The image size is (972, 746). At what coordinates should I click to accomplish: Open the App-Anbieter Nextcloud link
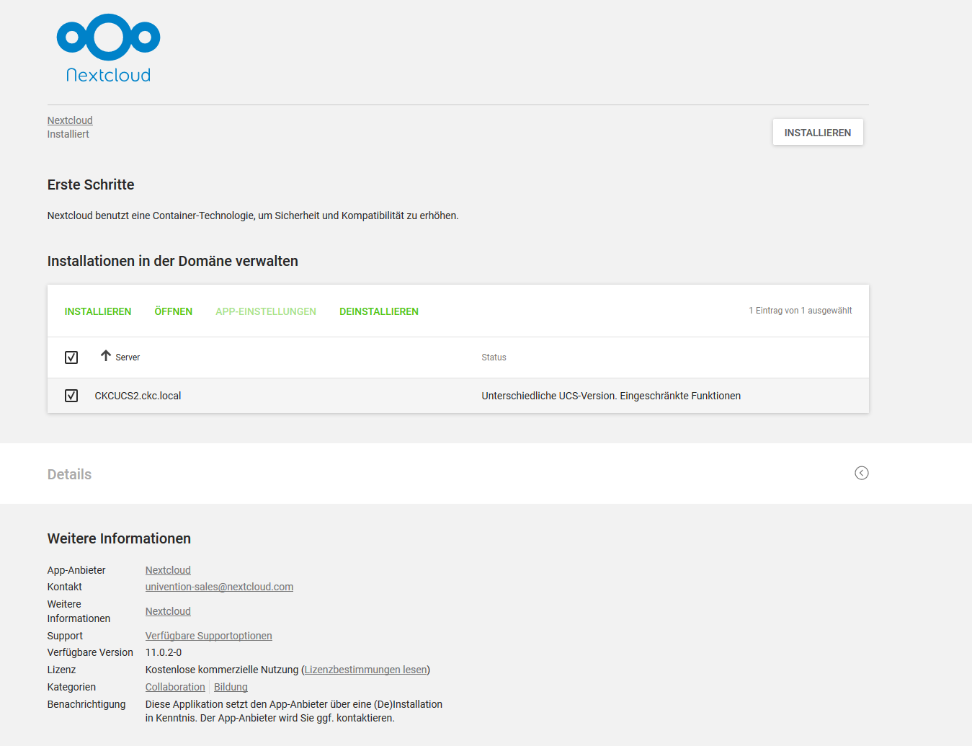click(x=168, y=570)
